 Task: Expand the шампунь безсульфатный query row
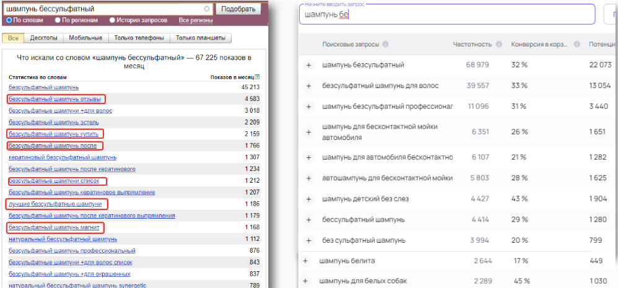308,65
